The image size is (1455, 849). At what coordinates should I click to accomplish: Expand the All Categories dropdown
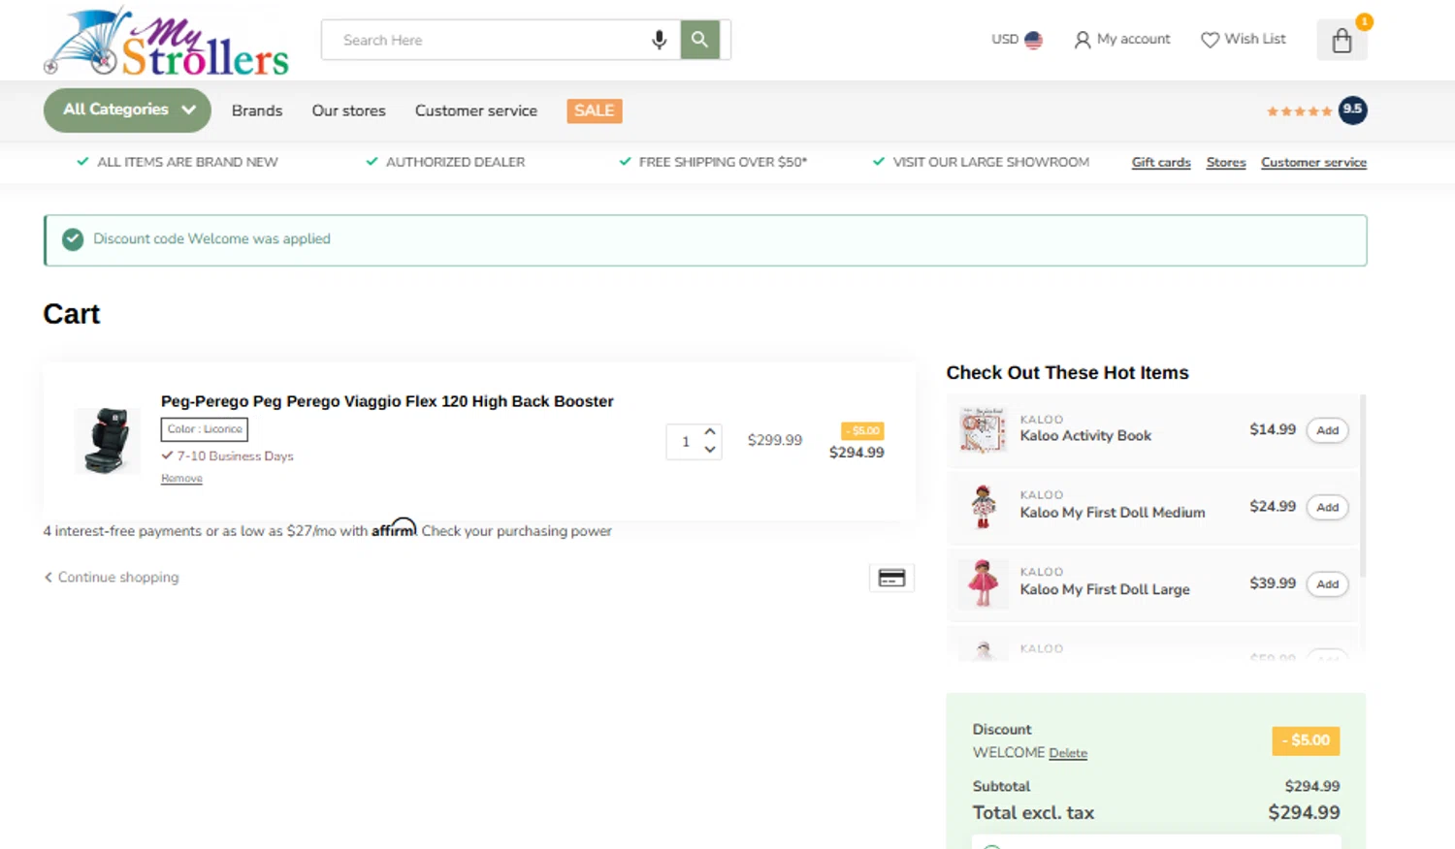(x=127, y=110)
